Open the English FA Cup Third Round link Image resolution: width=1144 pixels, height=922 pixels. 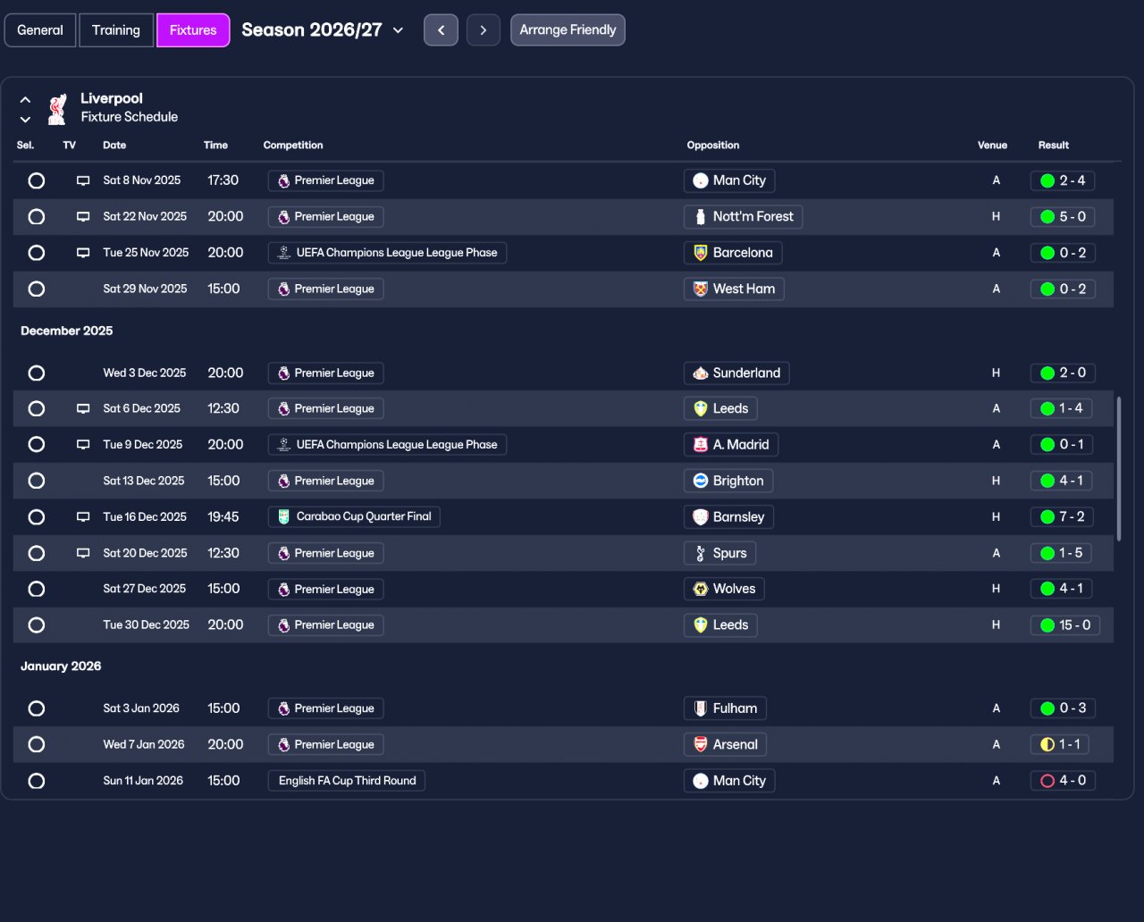point(347,781)
